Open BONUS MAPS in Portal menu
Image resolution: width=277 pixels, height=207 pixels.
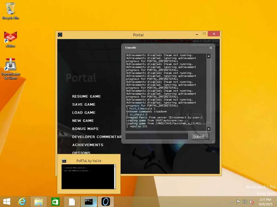85,129
